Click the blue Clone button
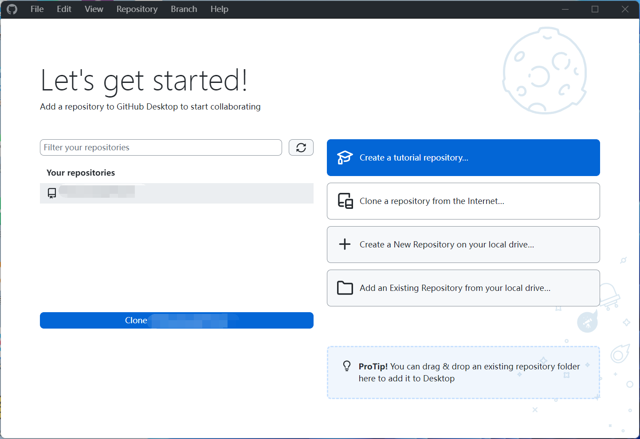 click(x=177, y=321)
